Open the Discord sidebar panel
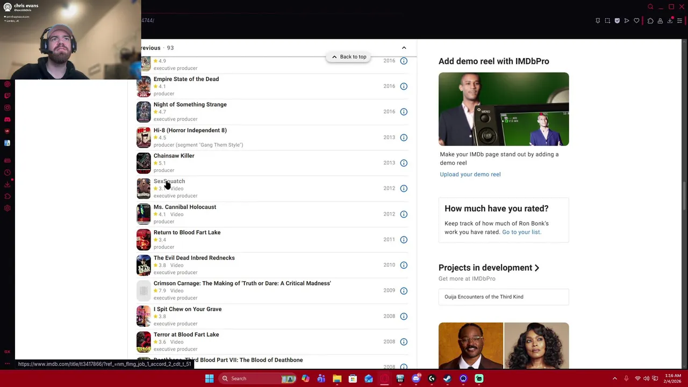 coord(7,119)
